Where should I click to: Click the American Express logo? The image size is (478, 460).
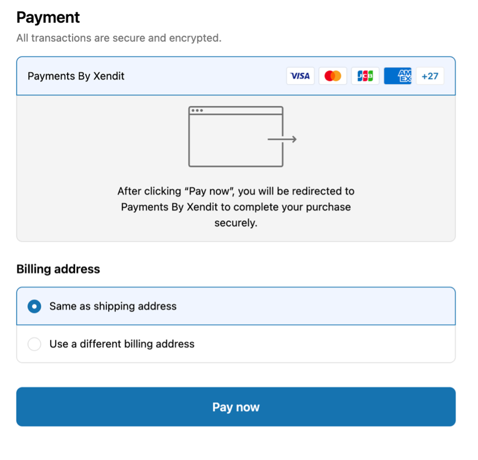[x=398, y=76]
